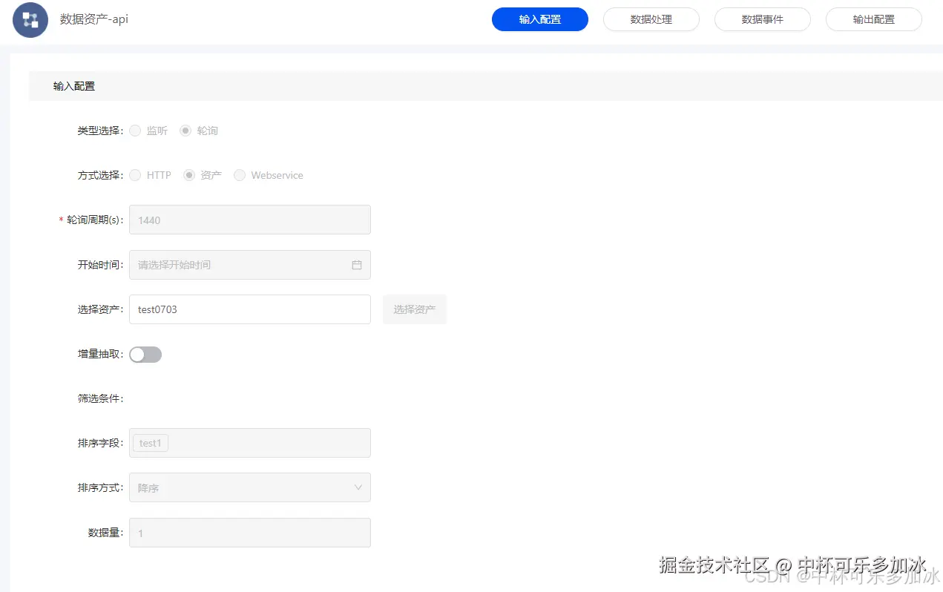Choose the Webservice radio option
The width and height of the screenshot is (943, 592).
[x=239, y=175]
